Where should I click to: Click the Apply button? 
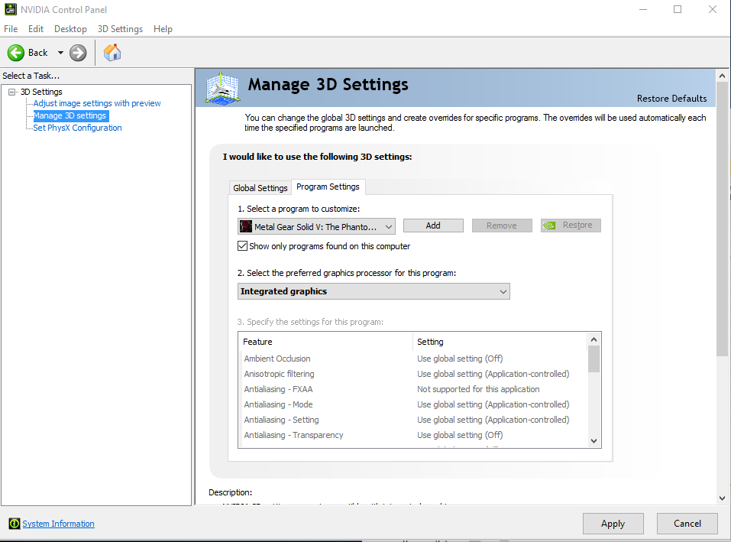click(x=613, y=524)
